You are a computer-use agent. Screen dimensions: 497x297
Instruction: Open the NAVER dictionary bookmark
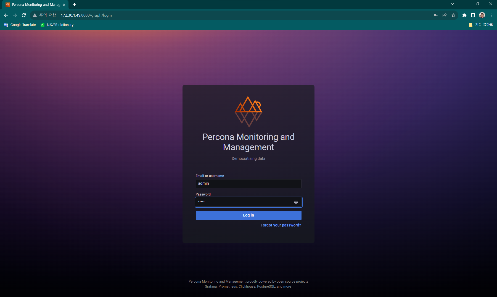pyautogui.click(x=57, y=25)
